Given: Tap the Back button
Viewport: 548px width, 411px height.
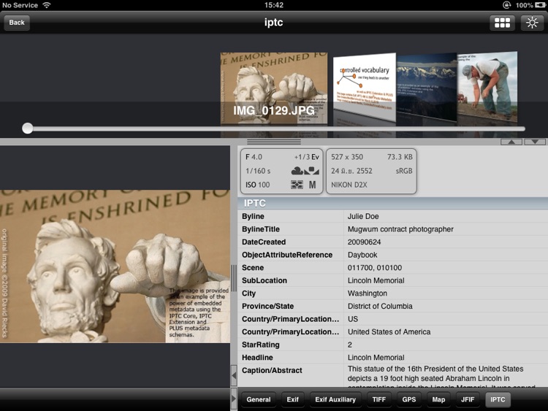Looking at the screenshot, I should click(17, 23).
